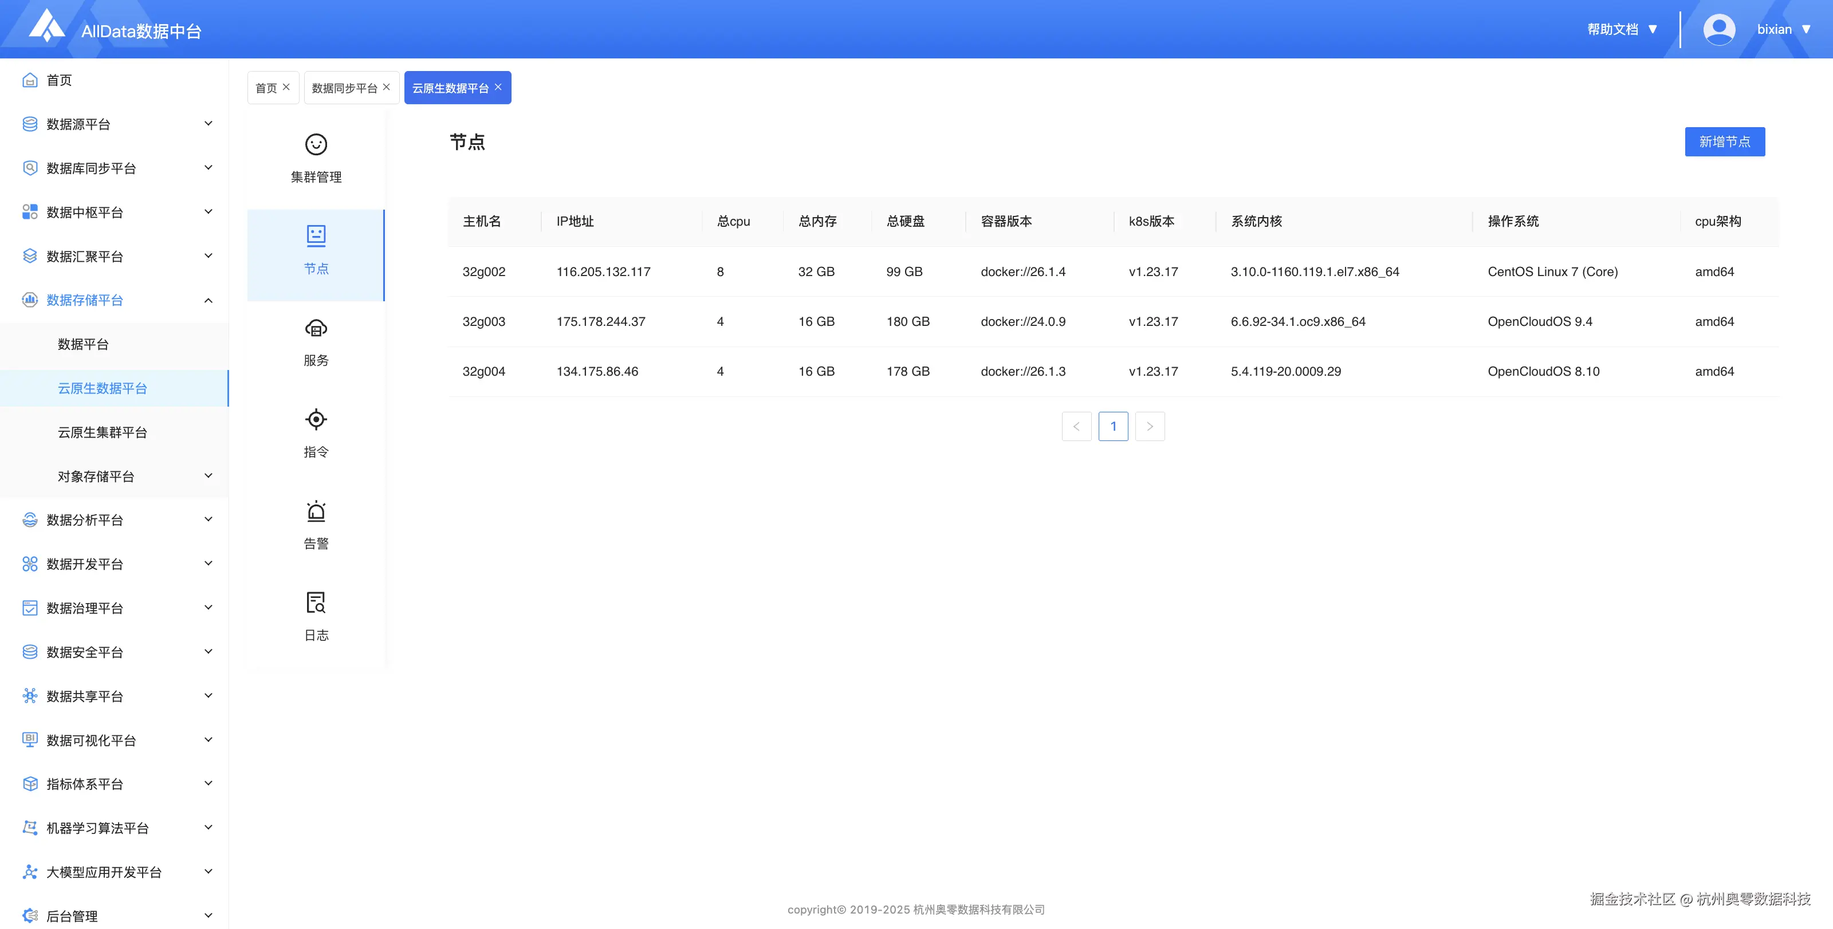1833x929 pixels.
Task: Select the 服务 service icon
Action: (316, 329)
